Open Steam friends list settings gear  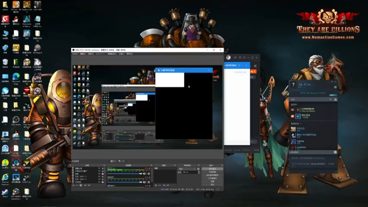335,87
